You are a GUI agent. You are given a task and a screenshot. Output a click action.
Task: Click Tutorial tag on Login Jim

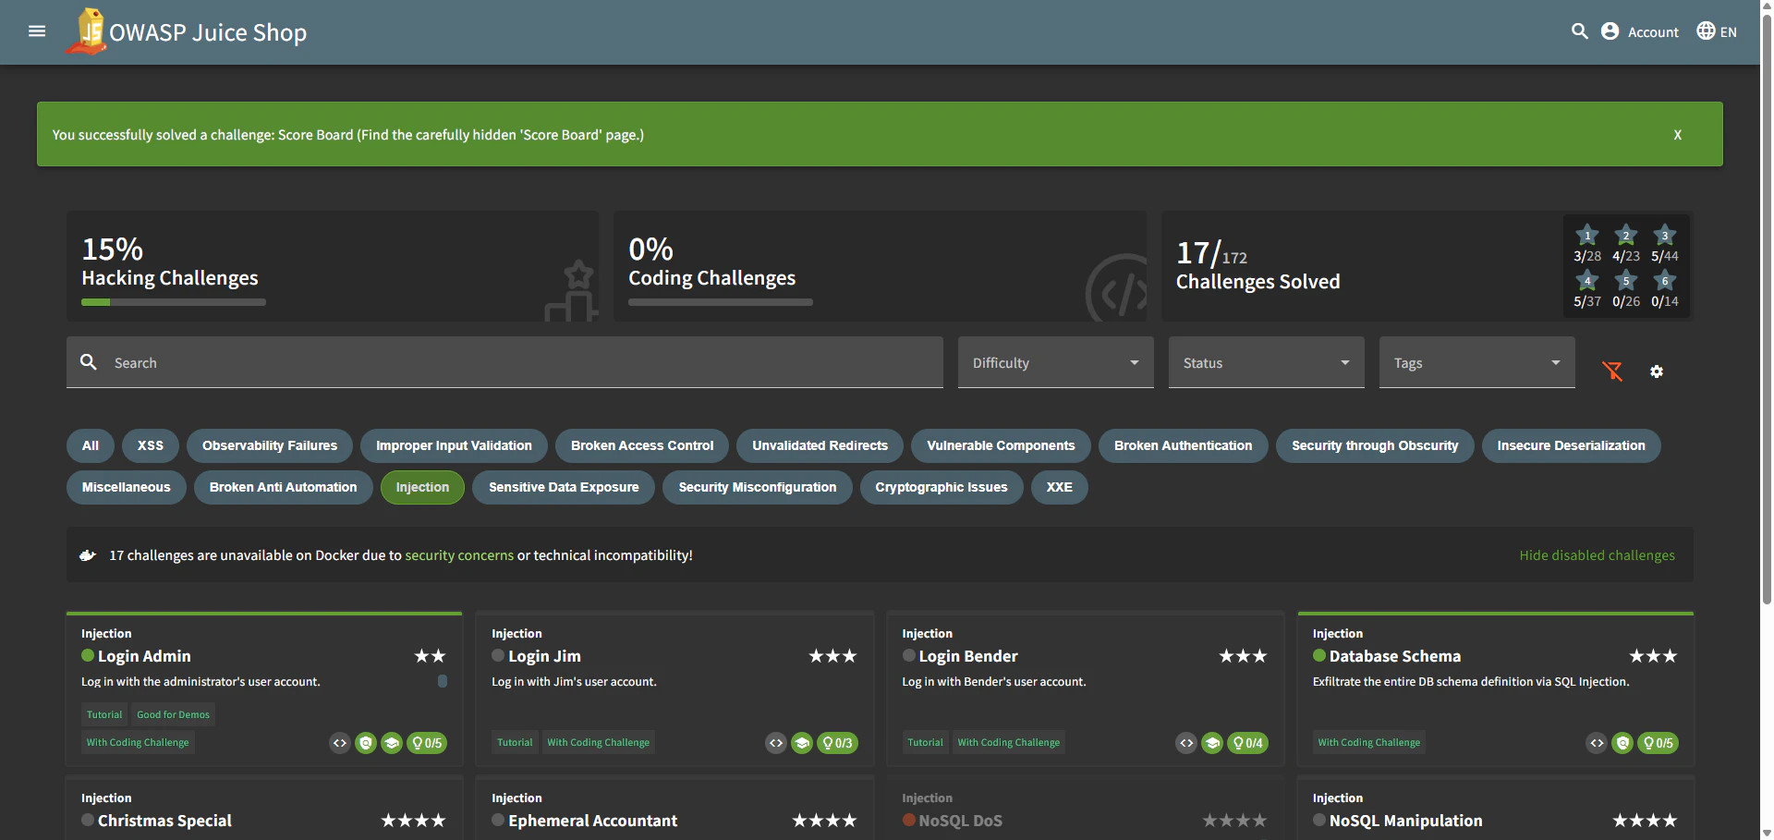515,742
